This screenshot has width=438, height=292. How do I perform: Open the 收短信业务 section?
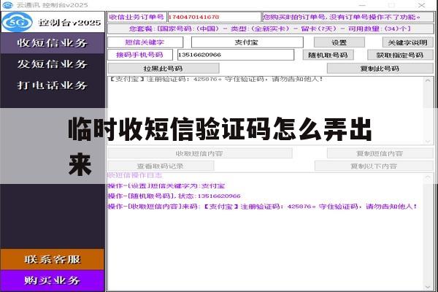point(53,43)
